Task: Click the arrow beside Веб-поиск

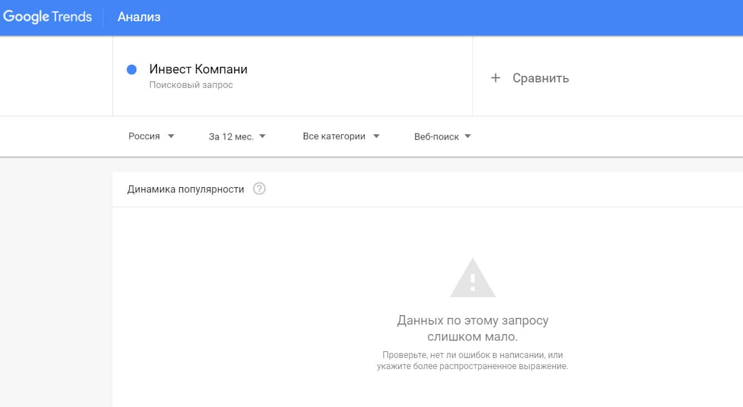Action: click(x=468, y=137)
